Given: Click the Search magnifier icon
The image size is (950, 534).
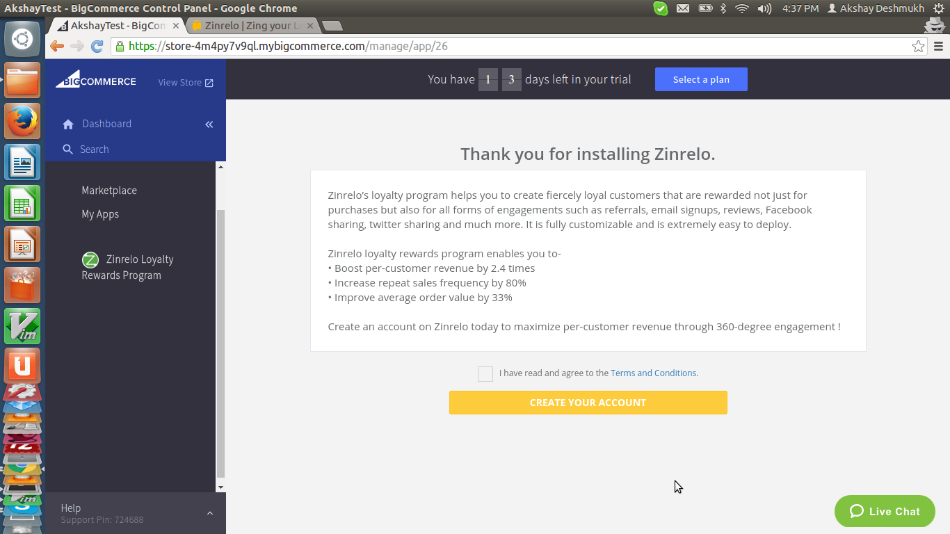Looking at the screenshot, I should point(68,149).
